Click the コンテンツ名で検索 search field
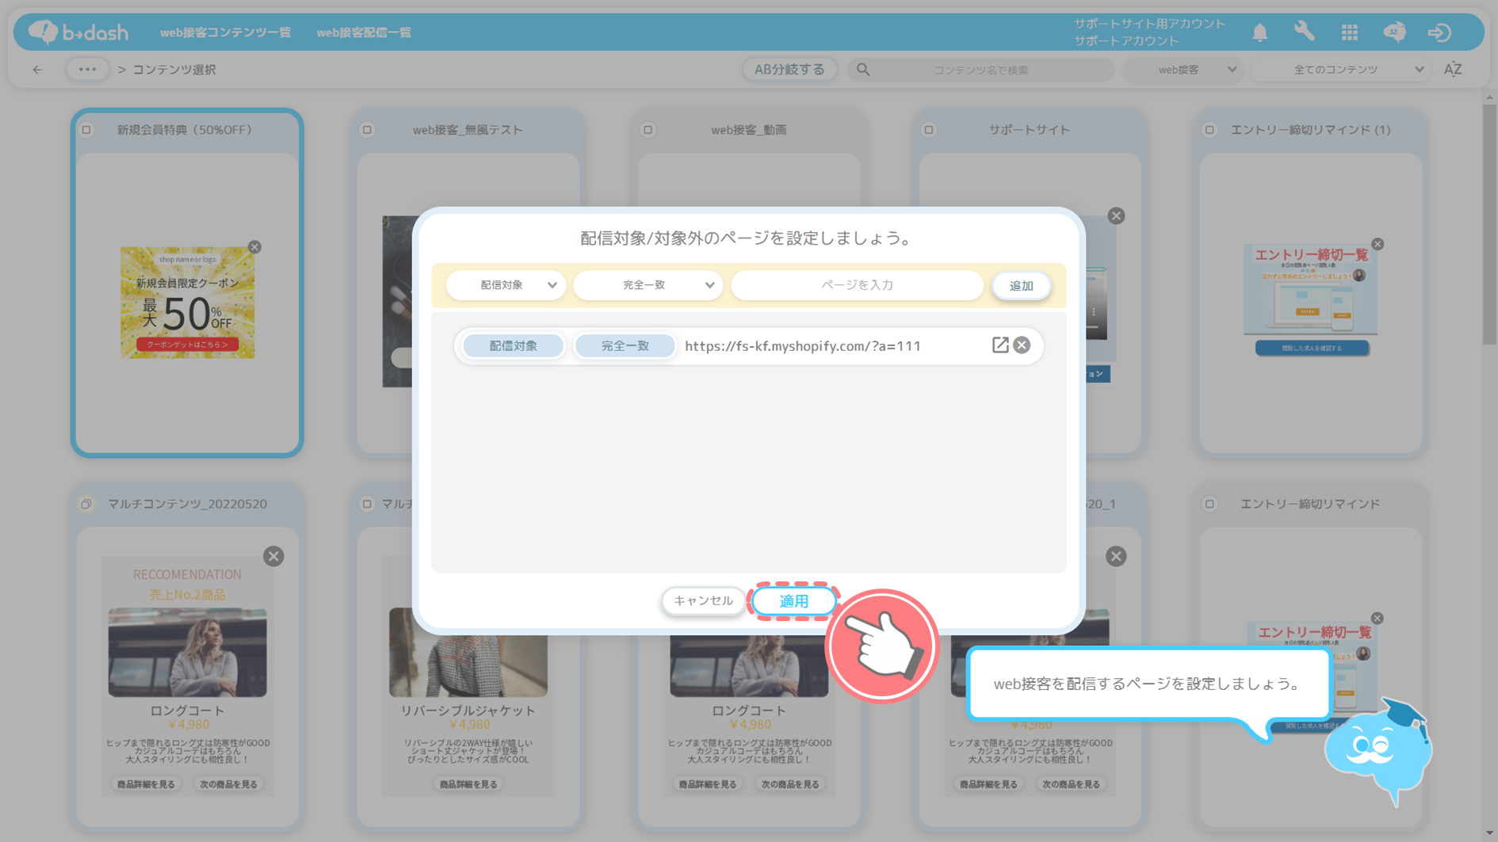The width and height of the screenshot is (1498, 842). pos(980,70)
